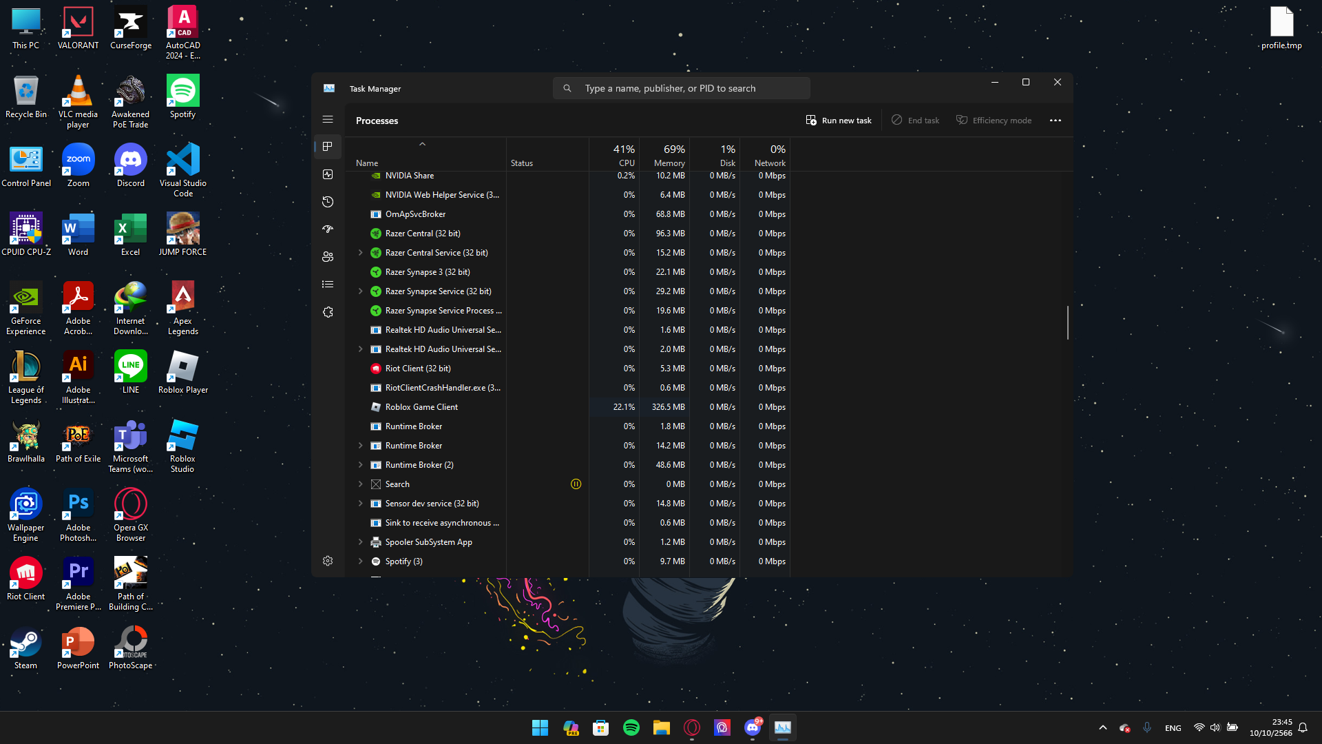Sort by Network column header
Screen dimensions: 1322x744
click(765, 155)
